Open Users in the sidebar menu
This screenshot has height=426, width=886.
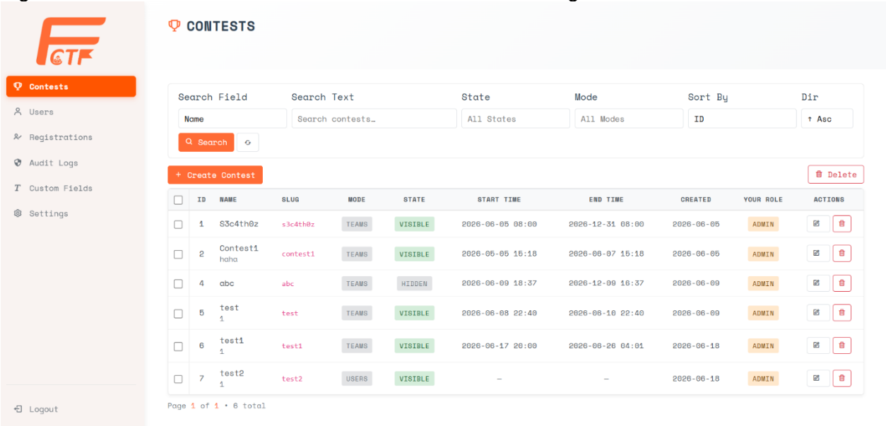click(x=71, y=112)
